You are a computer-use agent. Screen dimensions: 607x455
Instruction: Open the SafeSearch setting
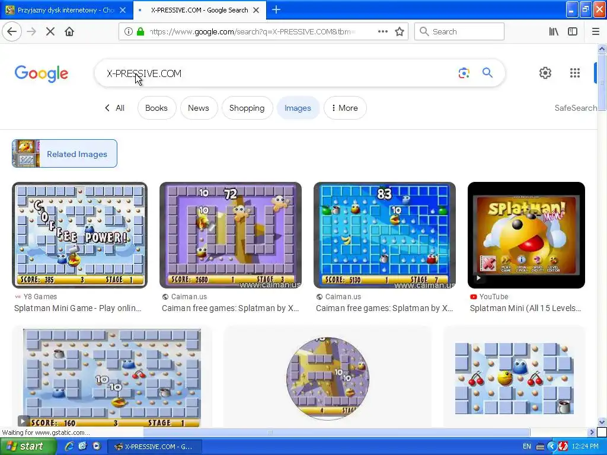[575, 108]
